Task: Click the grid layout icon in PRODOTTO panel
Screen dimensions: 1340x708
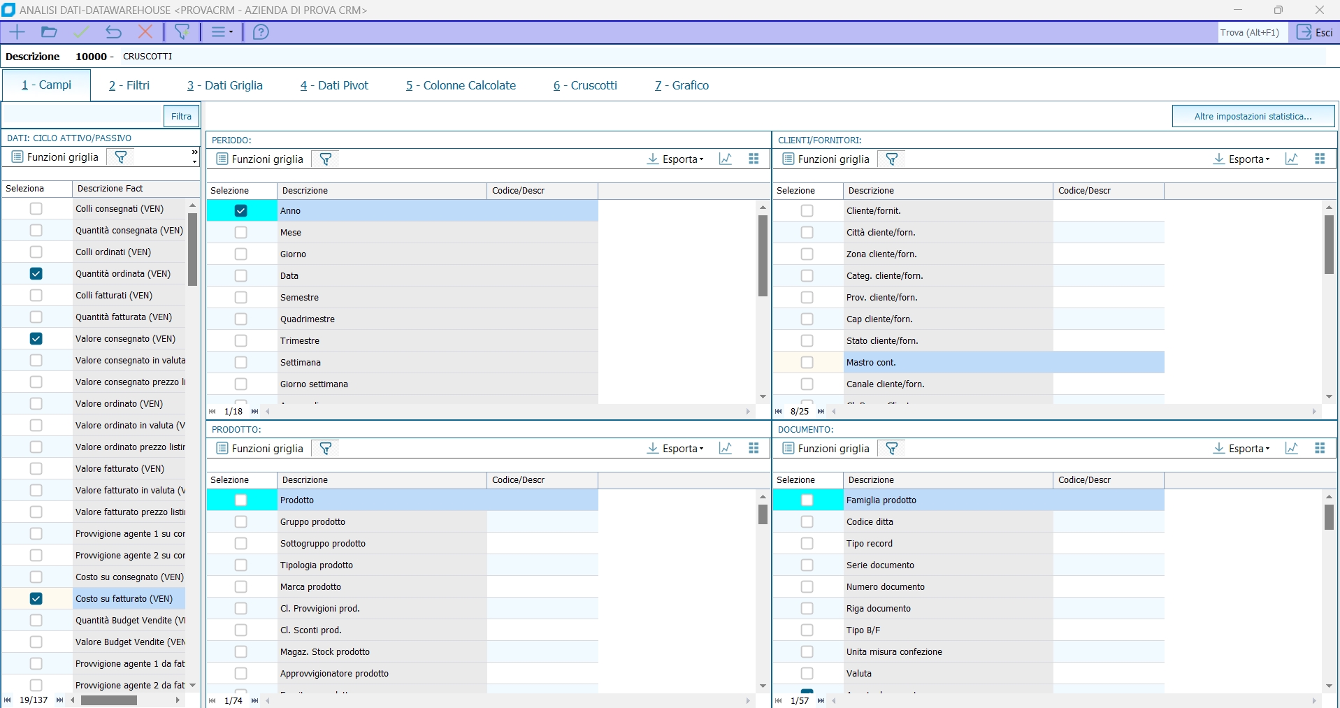Action: point(754,449)
